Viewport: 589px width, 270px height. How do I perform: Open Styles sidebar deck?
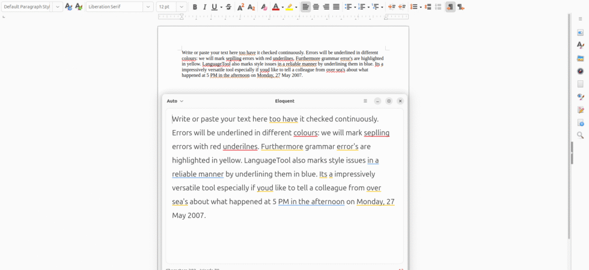[581, 46]
